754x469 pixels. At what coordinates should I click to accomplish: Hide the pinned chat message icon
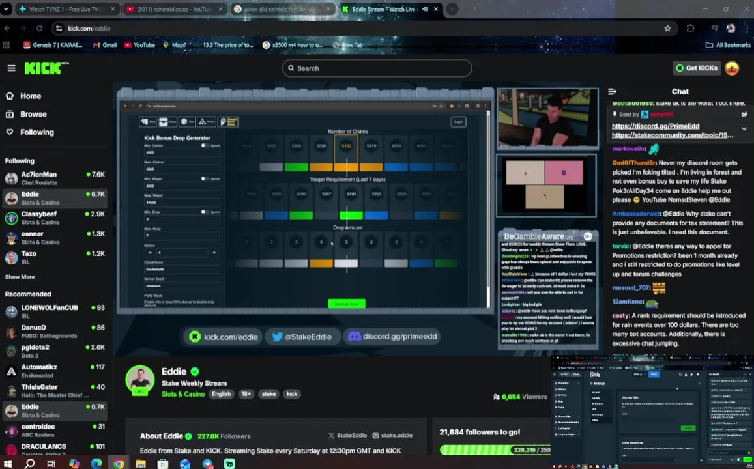pos(744,115)
